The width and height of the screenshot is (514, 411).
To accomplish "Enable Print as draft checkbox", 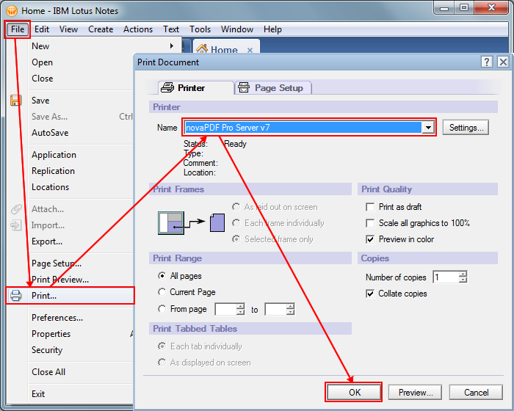I will tap(370, 207).
